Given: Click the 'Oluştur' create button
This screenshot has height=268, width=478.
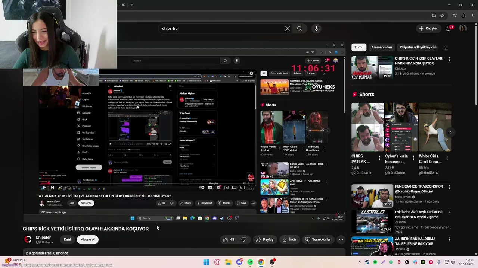Looking at the screenshot, I should coord(428,28).
